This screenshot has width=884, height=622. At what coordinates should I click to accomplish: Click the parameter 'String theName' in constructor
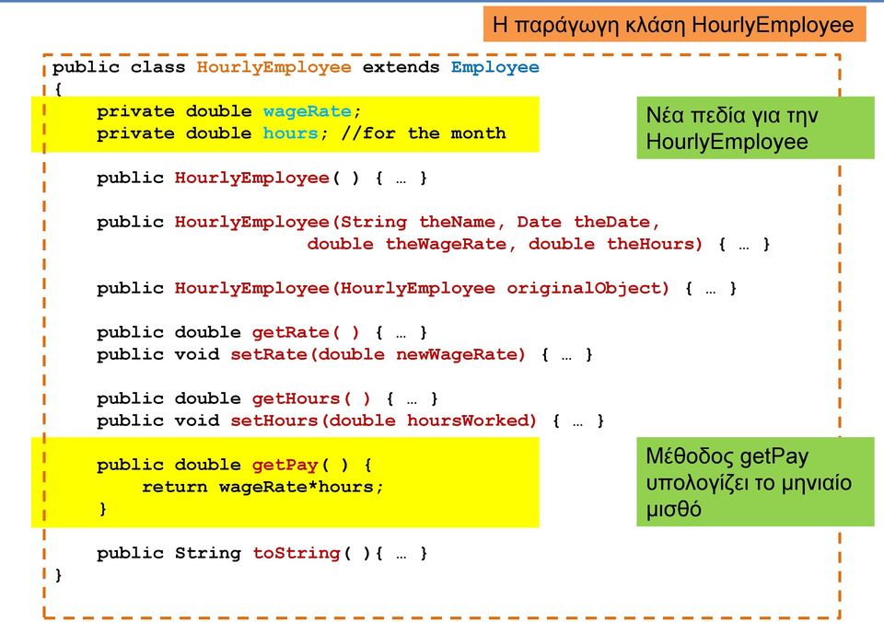tap(417, 222)
